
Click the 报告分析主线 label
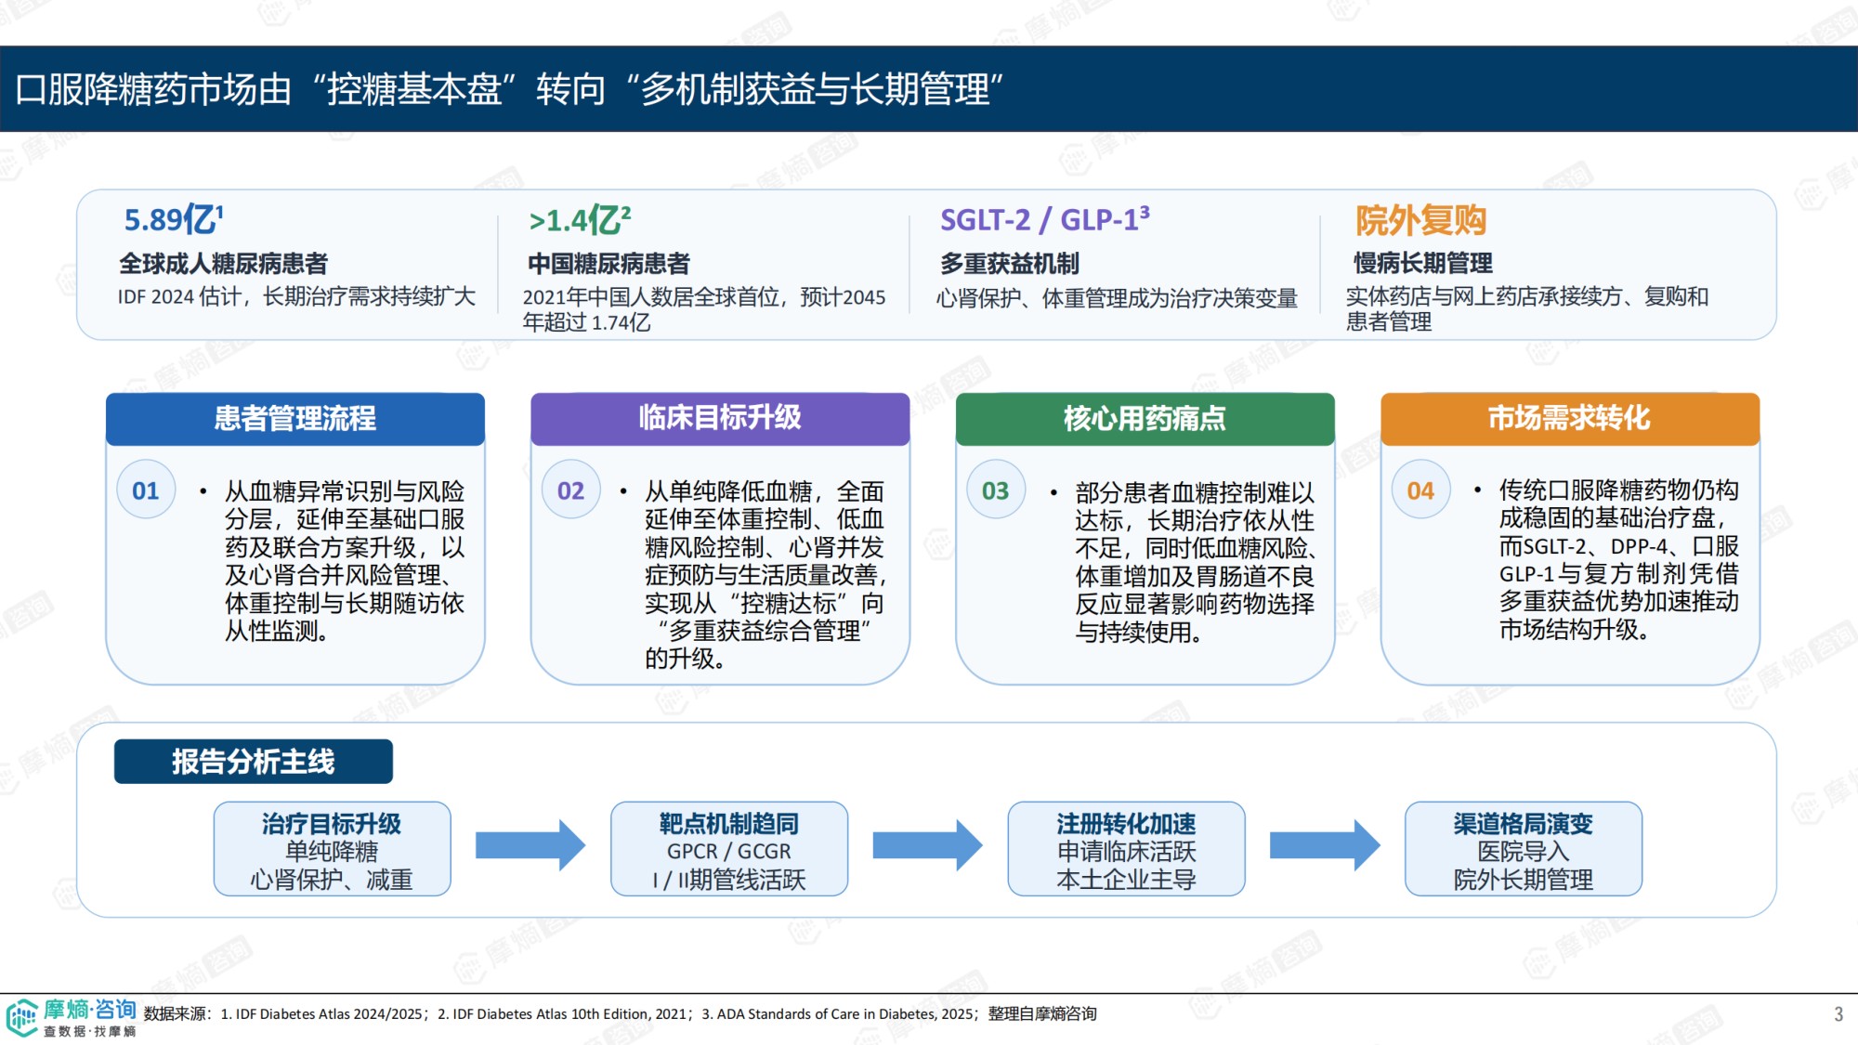[254, 762]
